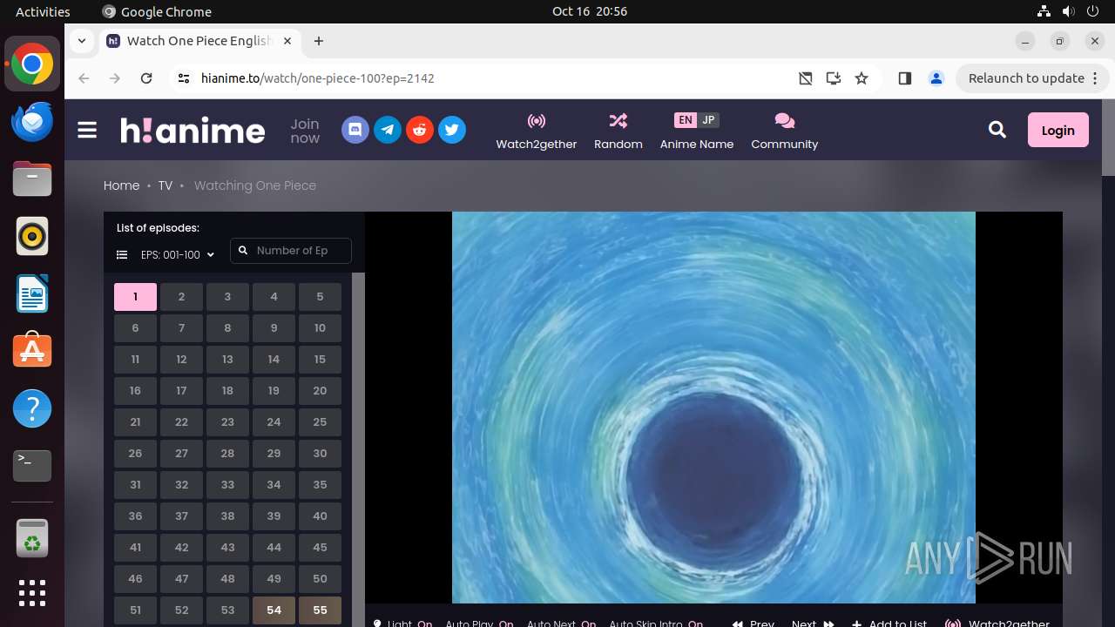
Task: Reload the current page
Action: pos(146,78)
